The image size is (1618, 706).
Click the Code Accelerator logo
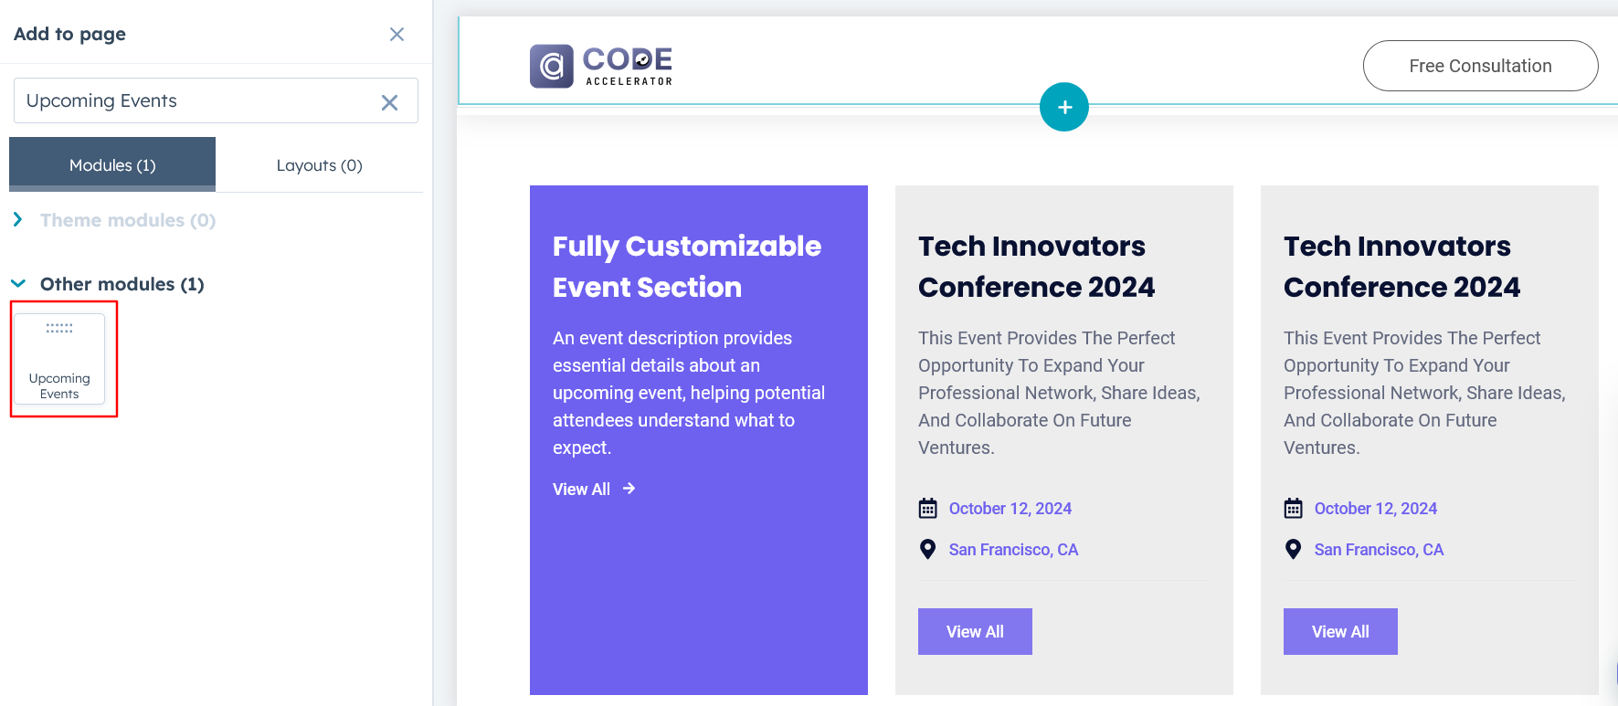(601, 66)
